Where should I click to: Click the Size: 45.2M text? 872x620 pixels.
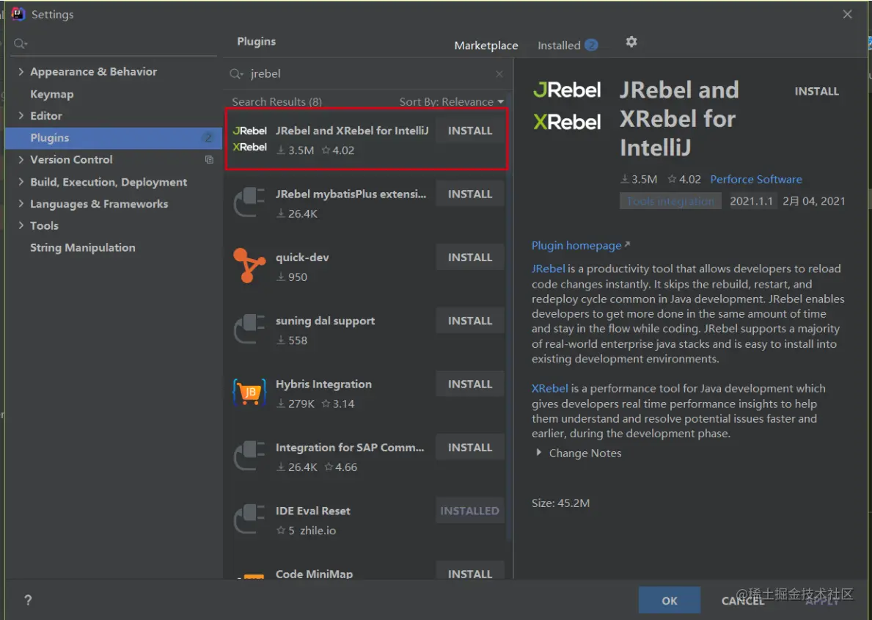point(560,503)
